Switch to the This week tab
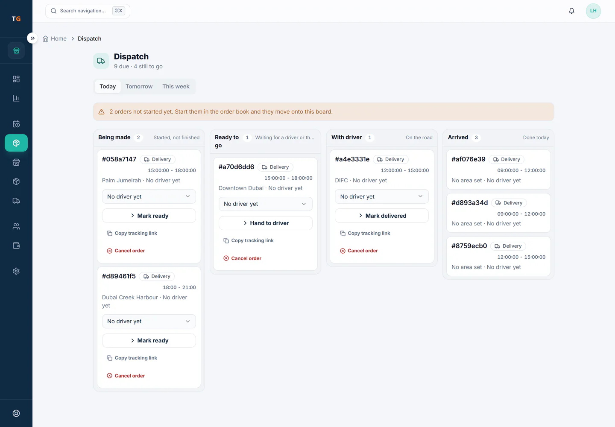615x427 pixels. [x=176, y=86]
